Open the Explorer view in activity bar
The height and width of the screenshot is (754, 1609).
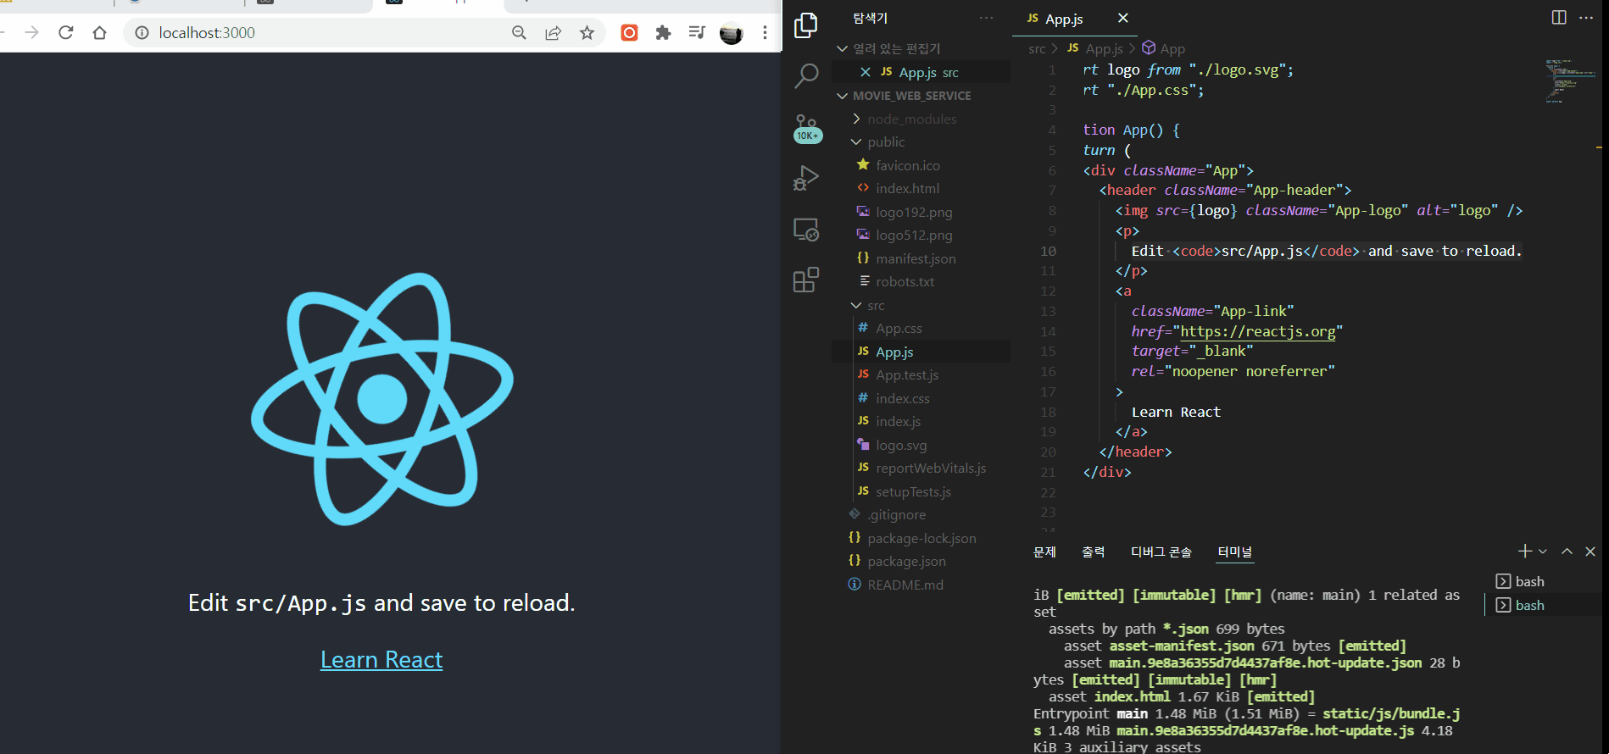(806, 25)
